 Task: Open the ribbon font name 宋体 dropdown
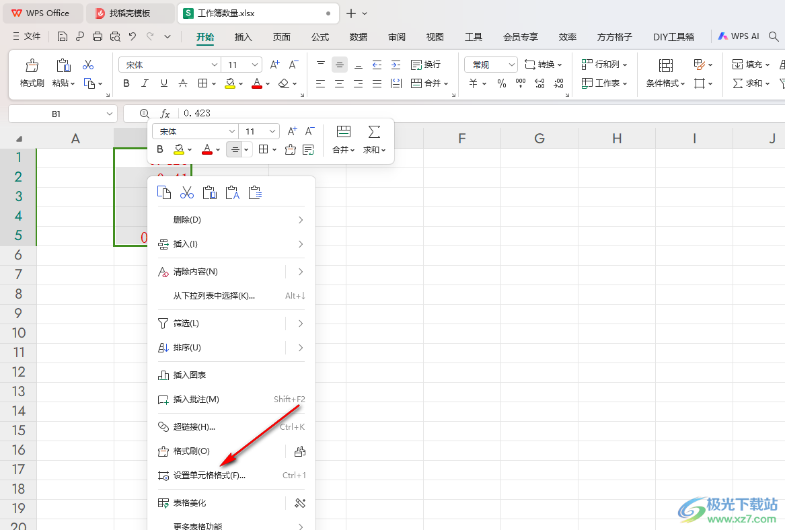click(x=214, y=65)
